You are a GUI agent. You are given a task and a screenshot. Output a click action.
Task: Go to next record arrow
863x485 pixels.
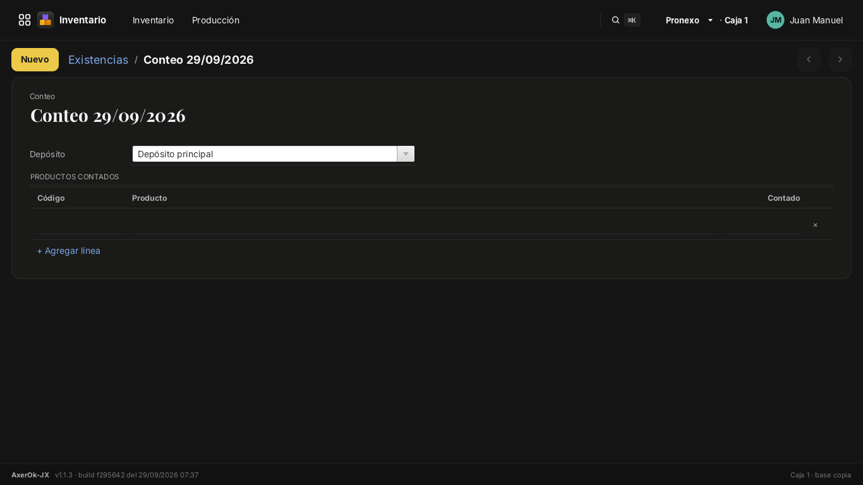[x=840, y=59]
